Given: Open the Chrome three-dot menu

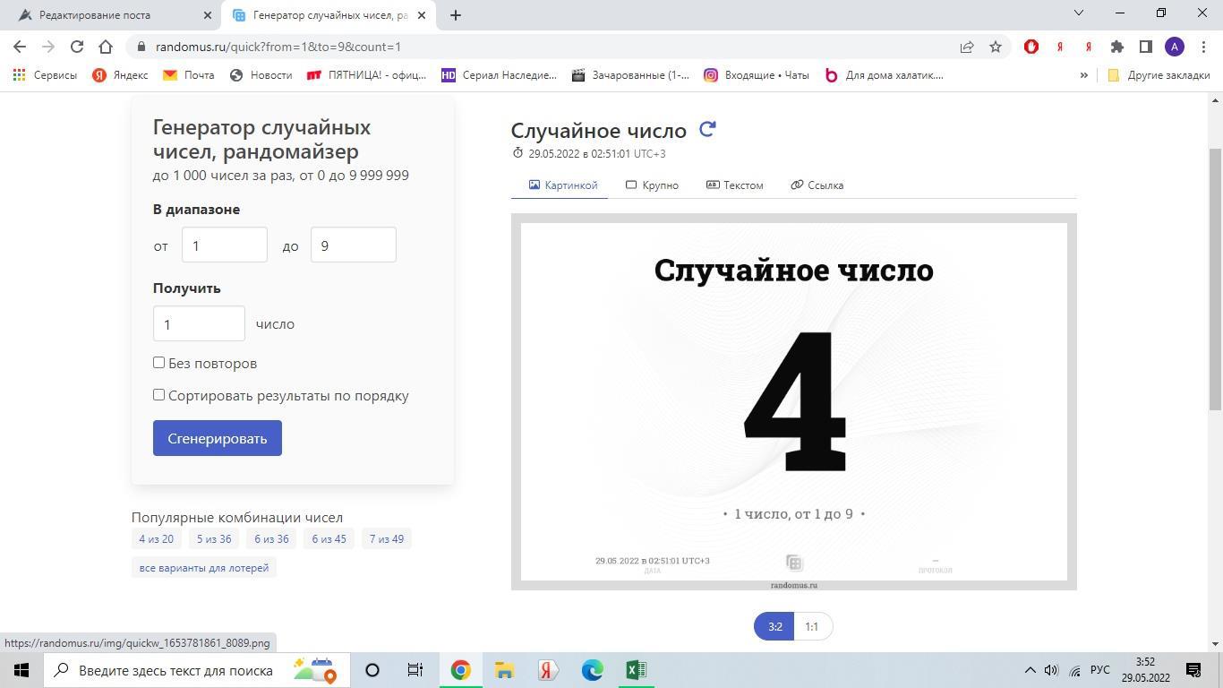Looking at the screenshot, I should point(1202,47).
